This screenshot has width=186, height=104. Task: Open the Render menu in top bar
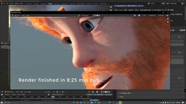[12, 3]
